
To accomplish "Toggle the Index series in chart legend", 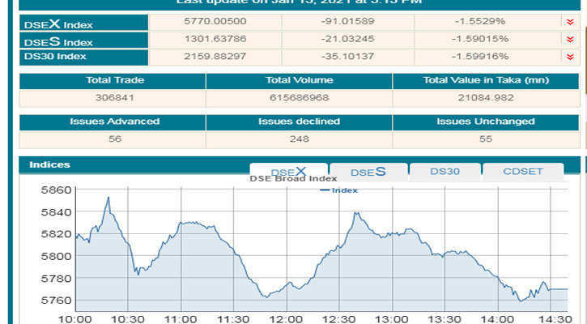I will pyautogui.click(x=339, y=190).
